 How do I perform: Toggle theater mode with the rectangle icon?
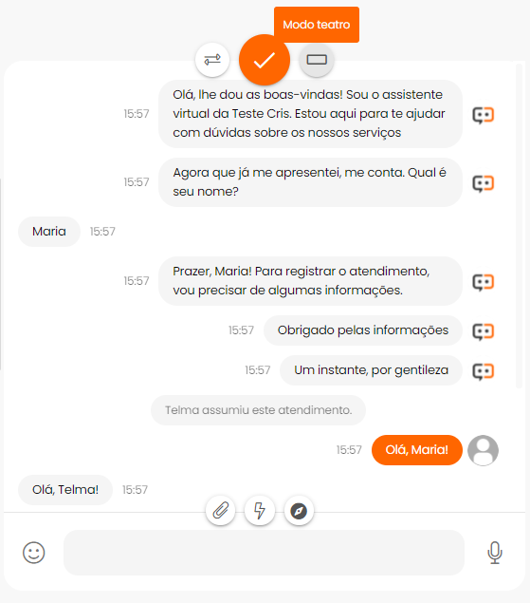317,60
